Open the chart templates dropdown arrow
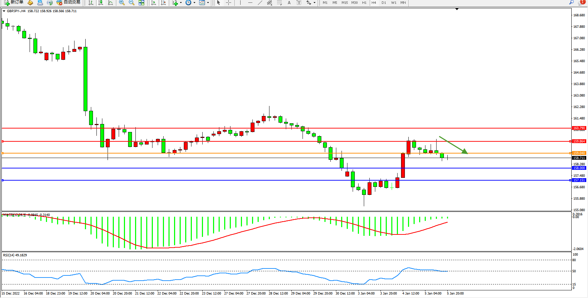Screen dimensions: 588x298 pyautogui.click(x=208, y=3)
